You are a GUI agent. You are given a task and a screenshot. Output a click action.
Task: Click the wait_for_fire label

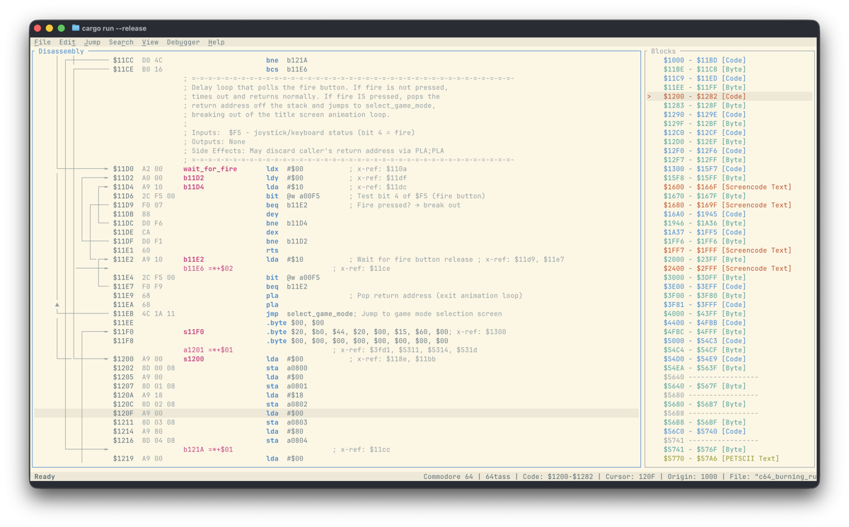210,169
